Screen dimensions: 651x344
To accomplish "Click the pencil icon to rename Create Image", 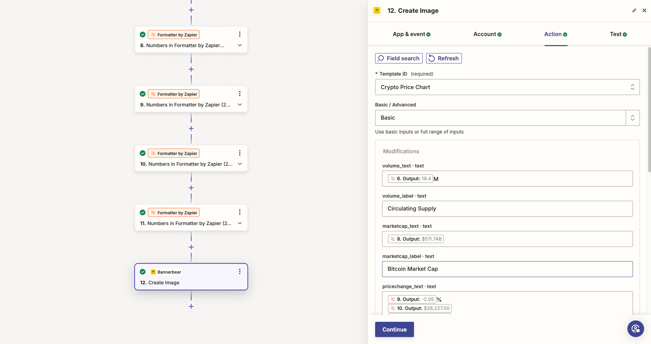I will click(634, 10).
